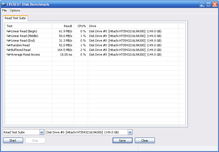Click the drive name in Linear Read (Begin) row
Image resolution: width=219 pixels, height=152 pixels.
click(125, 31)
